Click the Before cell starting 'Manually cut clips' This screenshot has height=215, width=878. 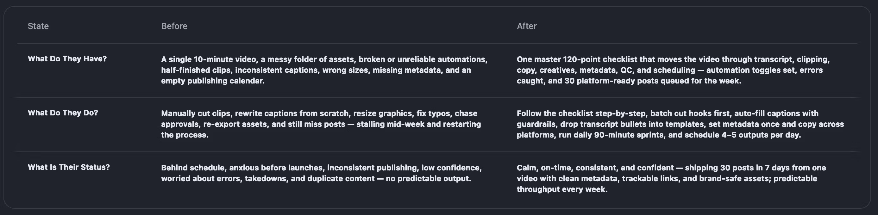point(320,124)
